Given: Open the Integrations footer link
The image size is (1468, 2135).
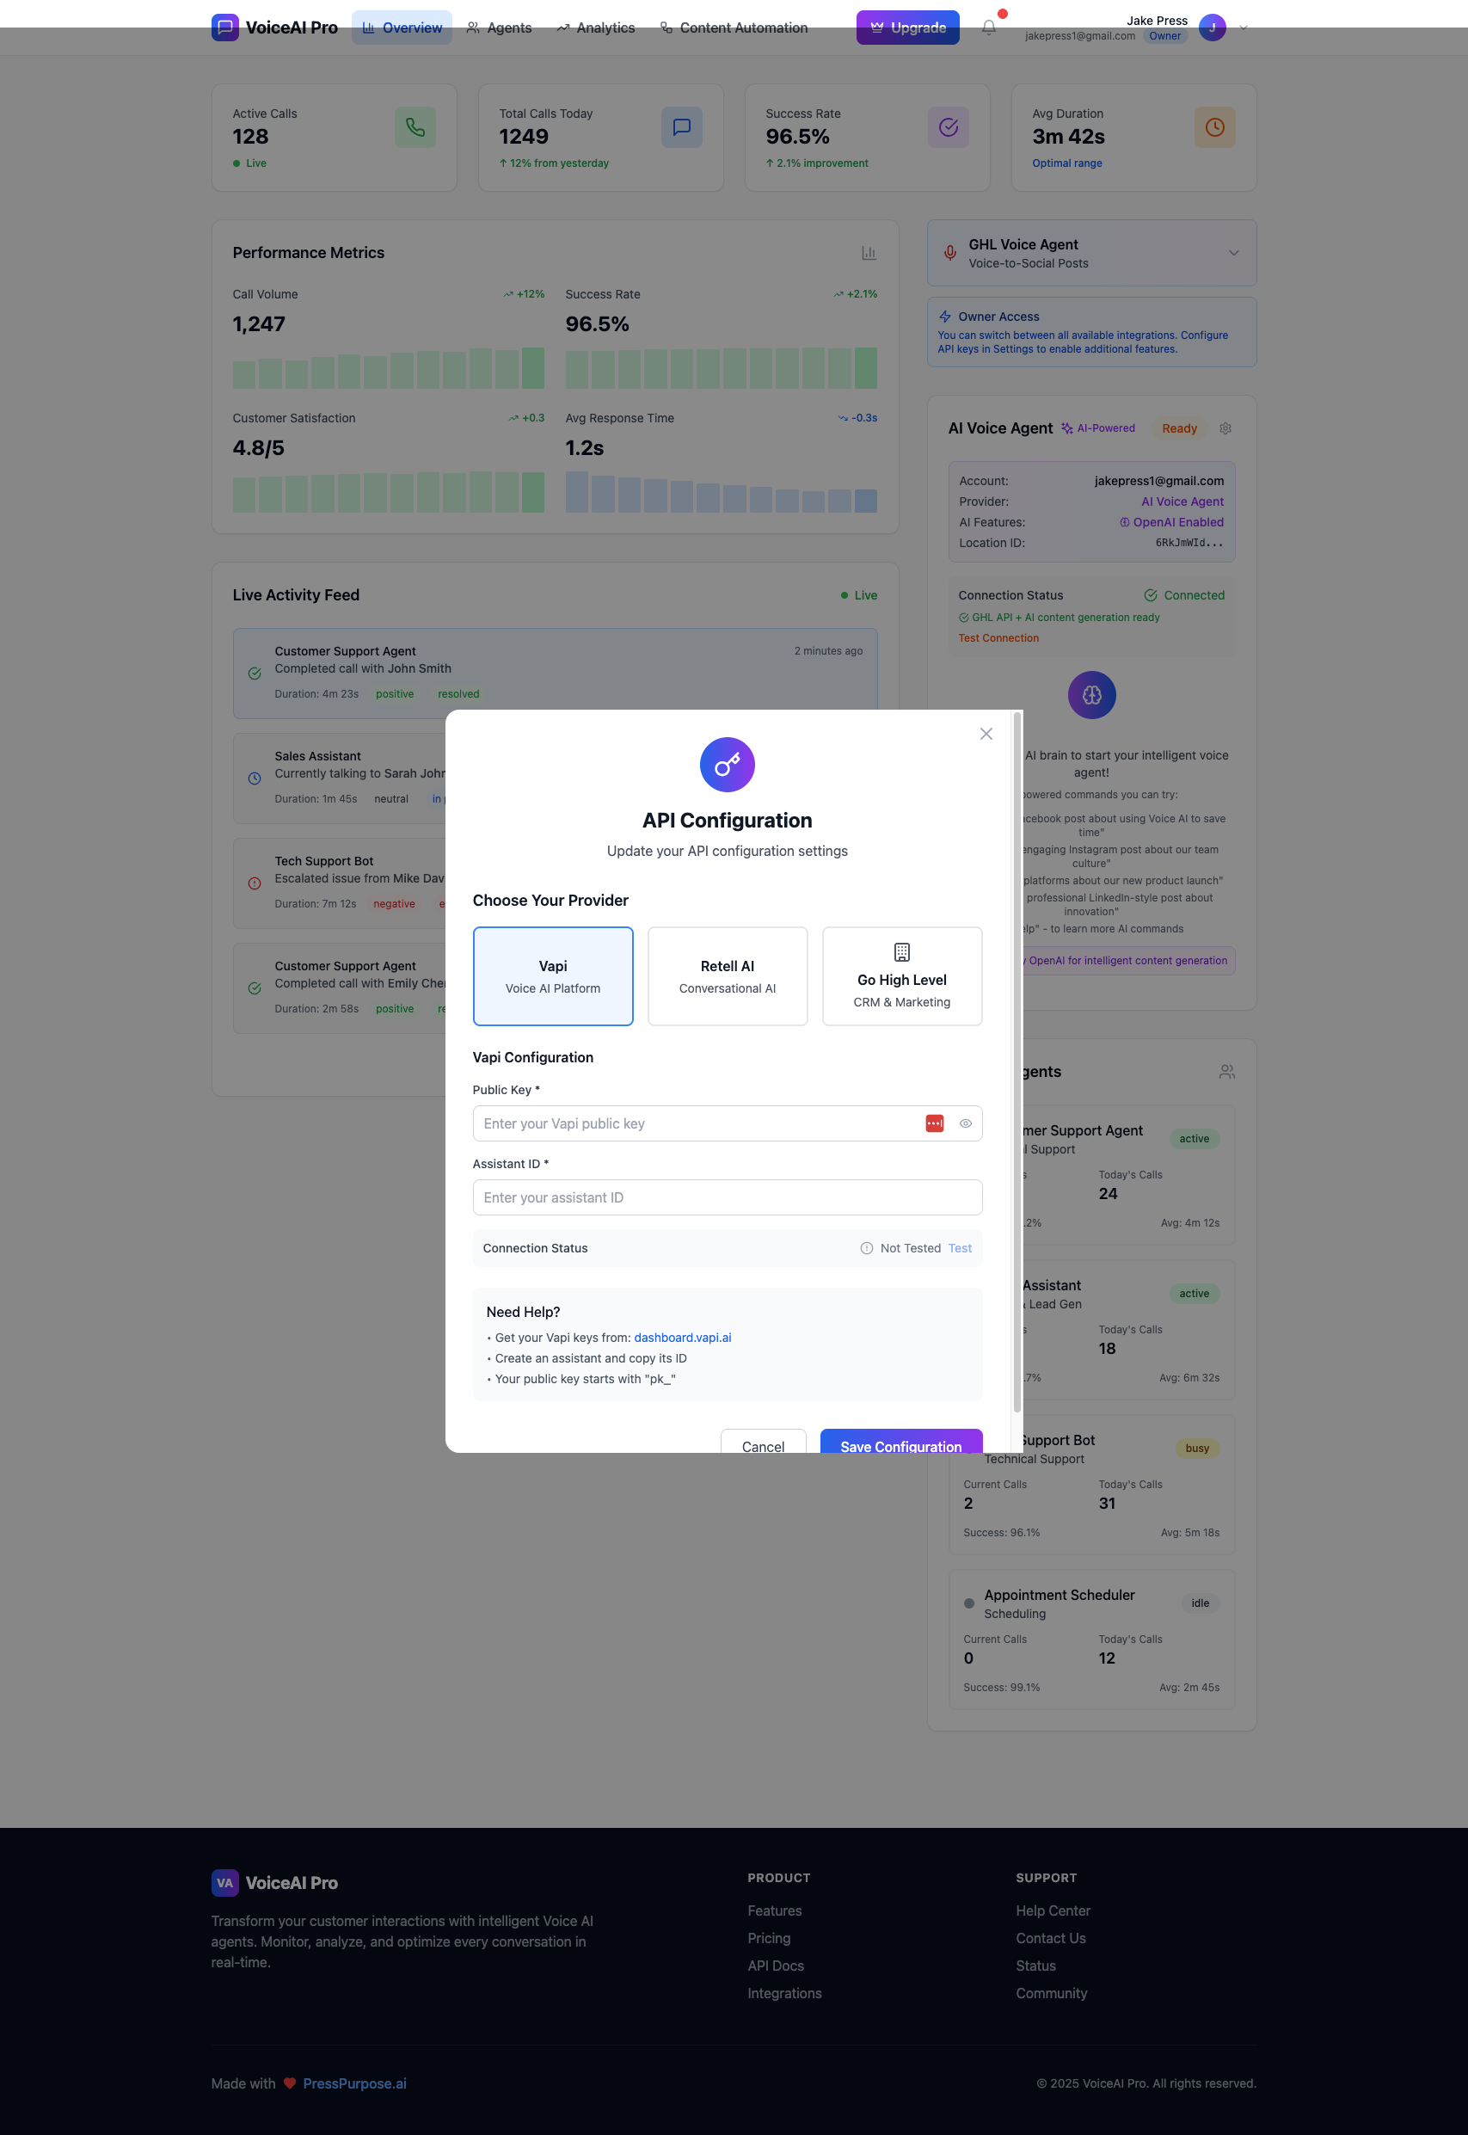Looking at the screenshot, I should (x=784, y=1993).
